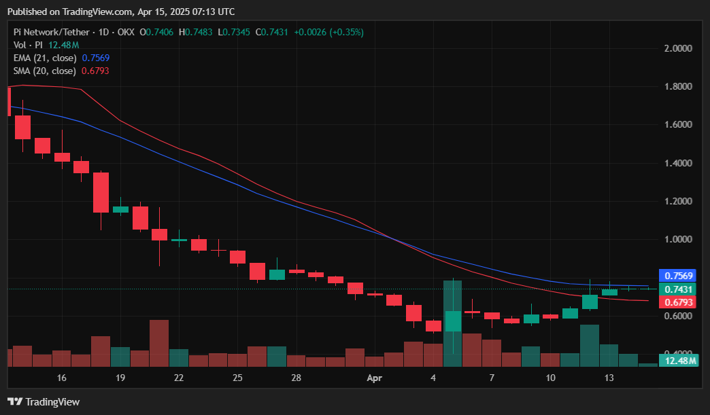Click the large red candle body near date 18

[x=101, y=192]
